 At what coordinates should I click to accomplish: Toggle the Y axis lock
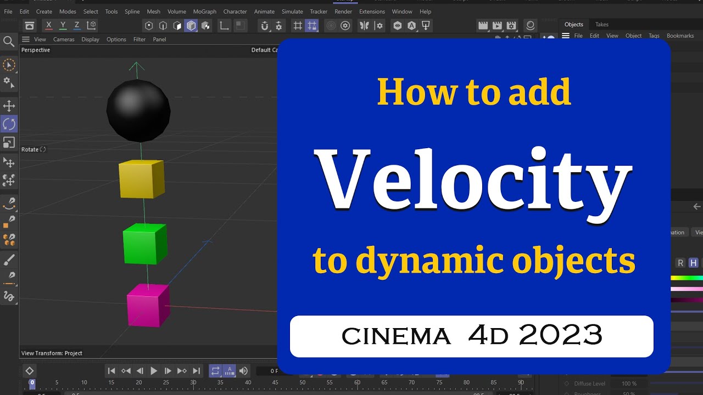point(63,25)
